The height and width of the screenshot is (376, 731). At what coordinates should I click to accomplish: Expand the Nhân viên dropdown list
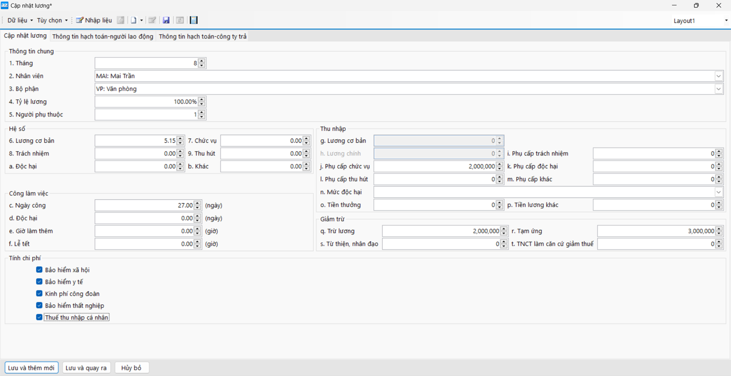coord(719,76)
